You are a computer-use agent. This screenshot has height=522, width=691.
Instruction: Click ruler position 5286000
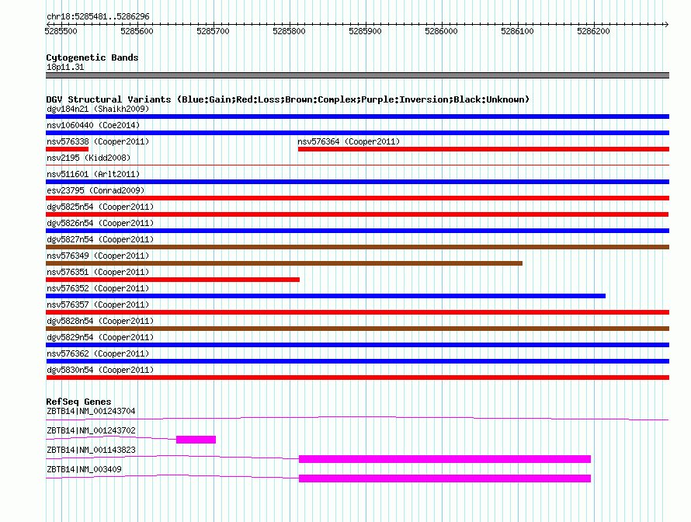tap(442, 31)
